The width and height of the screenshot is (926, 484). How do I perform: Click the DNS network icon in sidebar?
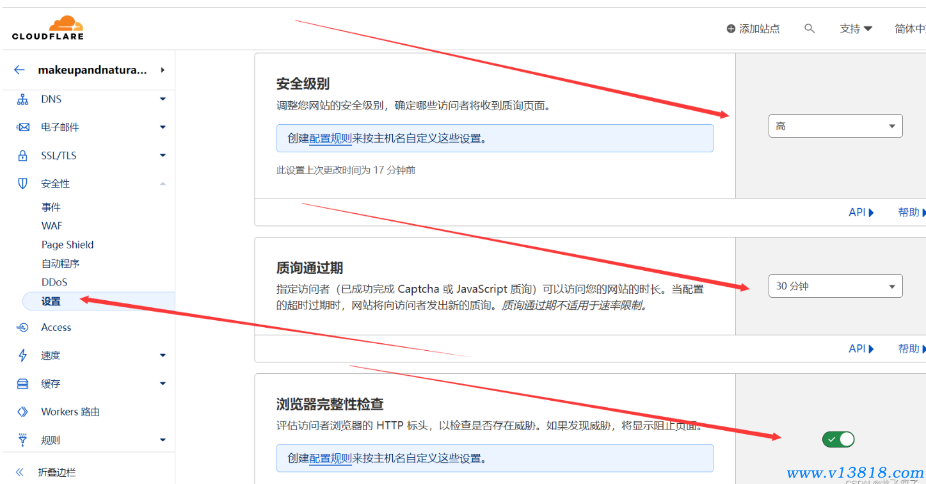(x=23, y=99)
